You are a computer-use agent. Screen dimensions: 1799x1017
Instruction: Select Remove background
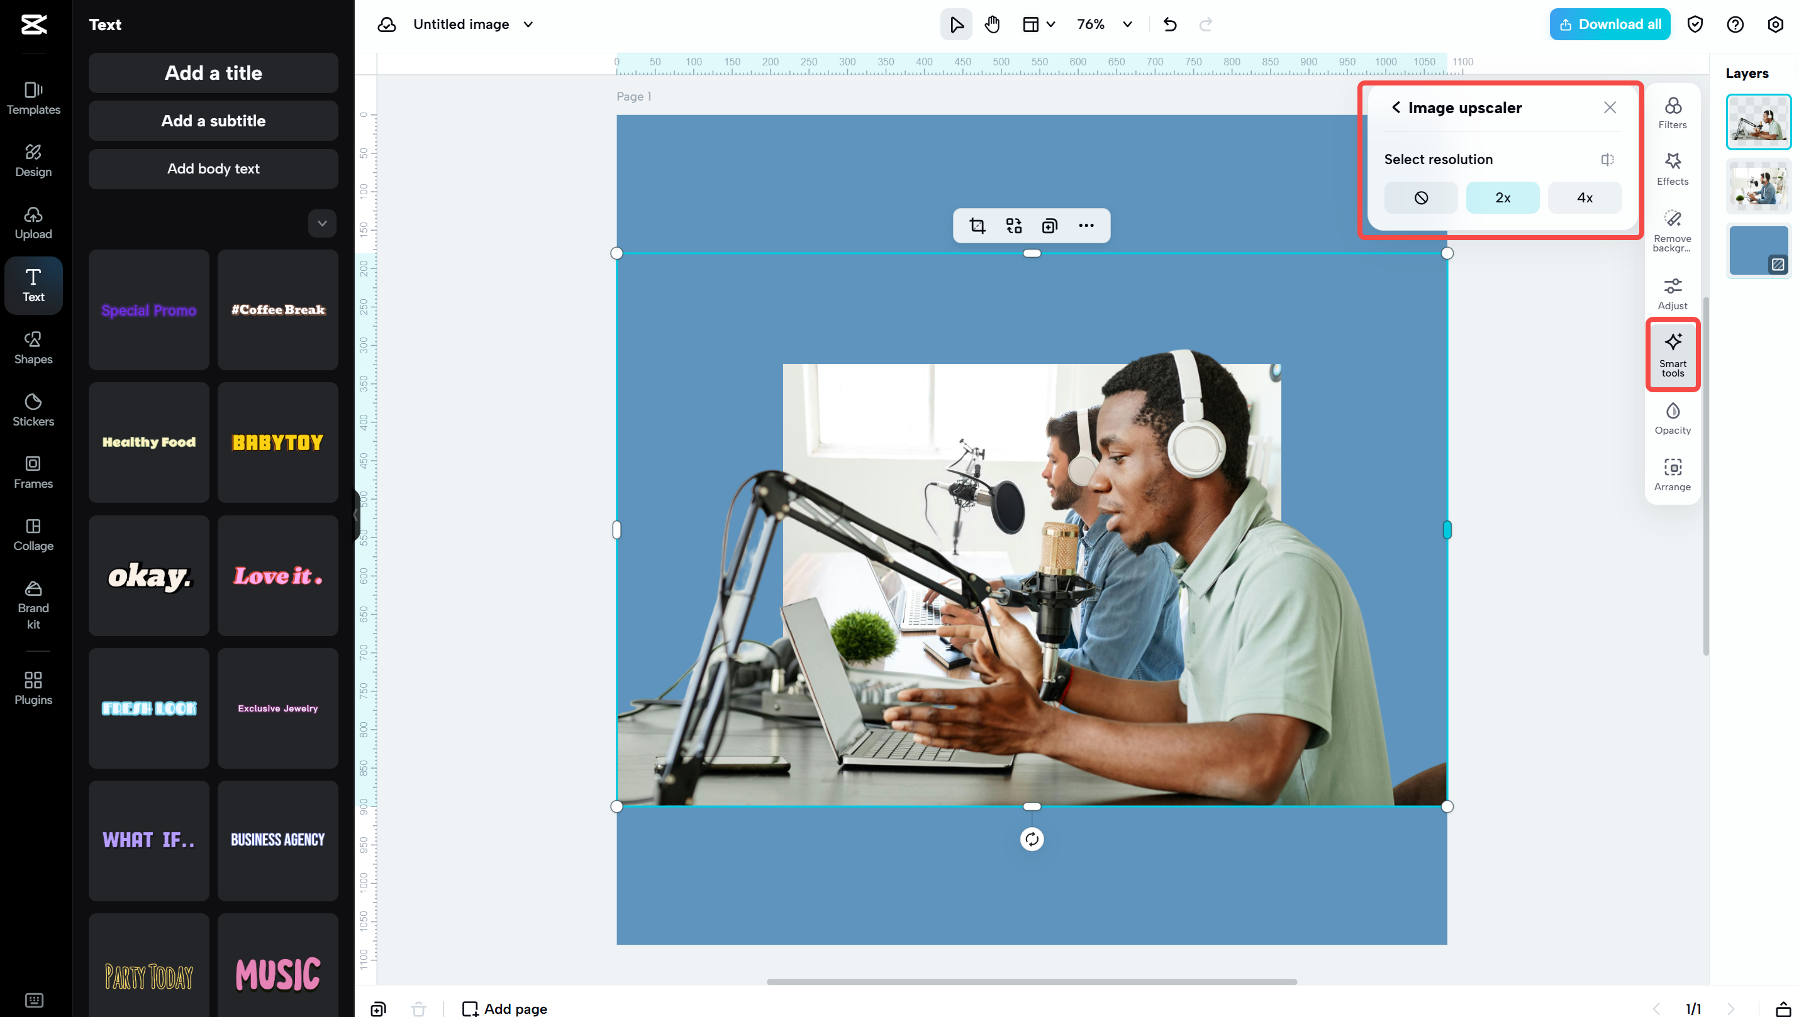click(x=1673, y=231)
